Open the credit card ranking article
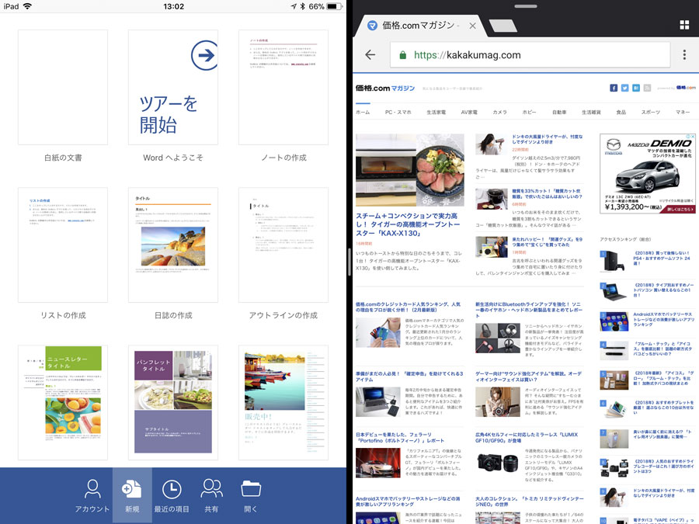The width and height of the screenshot is (699, 524). 408,307
